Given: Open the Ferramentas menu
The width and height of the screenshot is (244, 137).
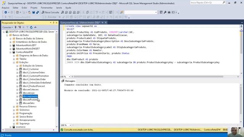Looking at the screenshot, I should 47,8.
